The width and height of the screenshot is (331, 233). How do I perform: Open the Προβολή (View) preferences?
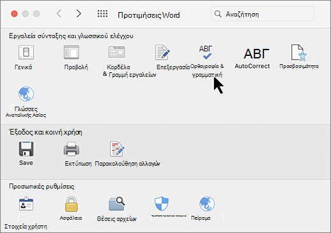tap(71, 52)
